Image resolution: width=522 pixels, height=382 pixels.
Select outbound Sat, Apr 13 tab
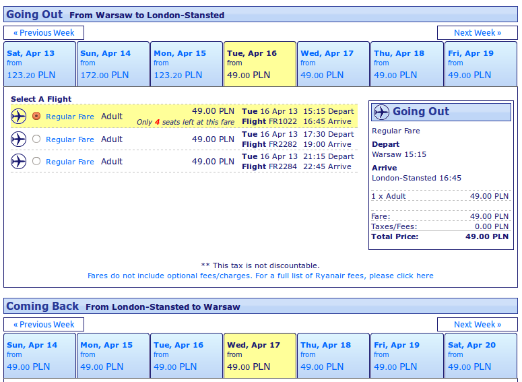click(40, 64)
